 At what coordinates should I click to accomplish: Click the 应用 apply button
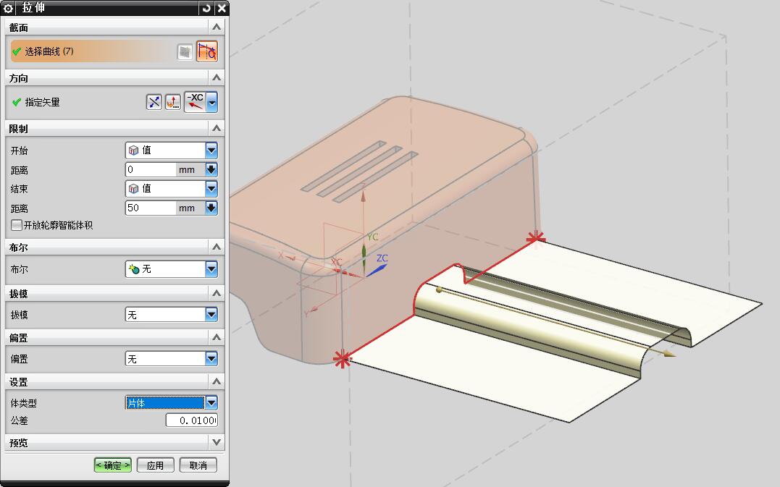click(156, 465)
